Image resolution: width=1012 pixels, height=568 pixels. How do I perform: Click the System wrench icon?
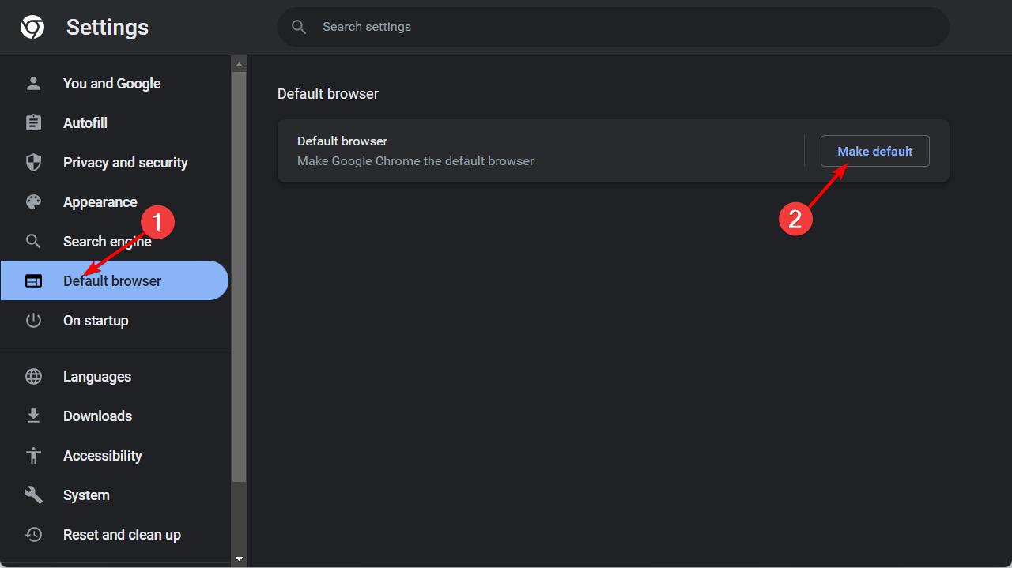(33, 495)
